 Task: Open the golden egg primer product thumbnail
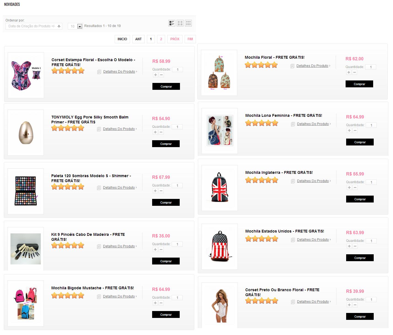click(x=26, y=133)
